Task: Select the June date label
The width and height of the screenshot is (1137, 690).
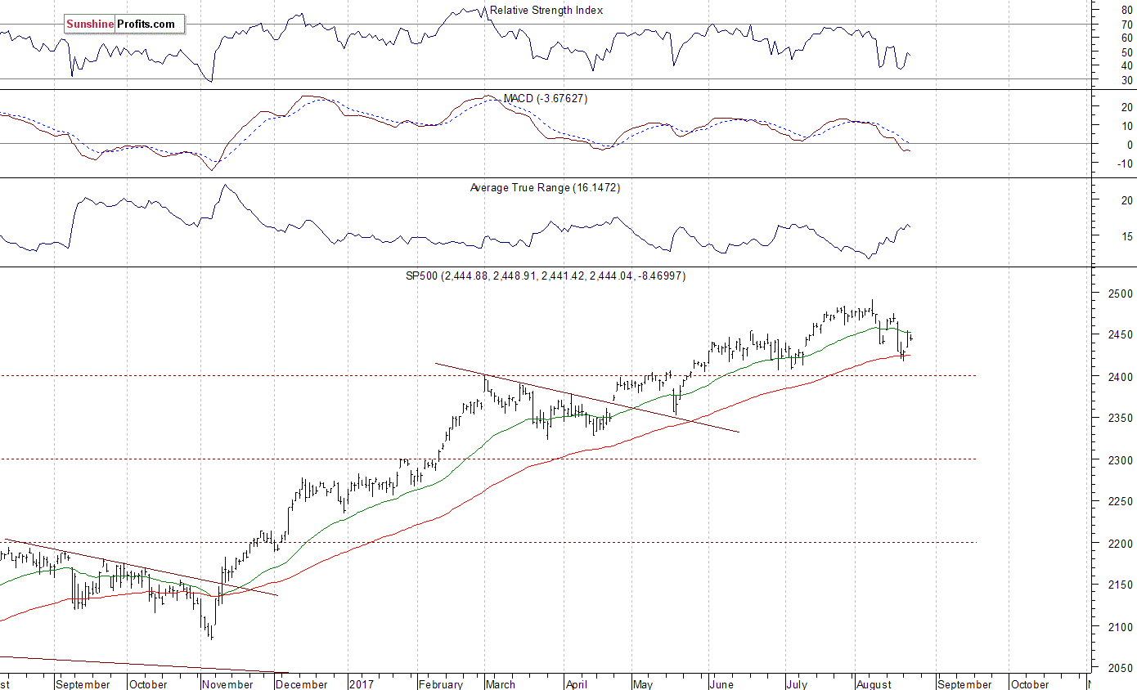Action: 723,684
